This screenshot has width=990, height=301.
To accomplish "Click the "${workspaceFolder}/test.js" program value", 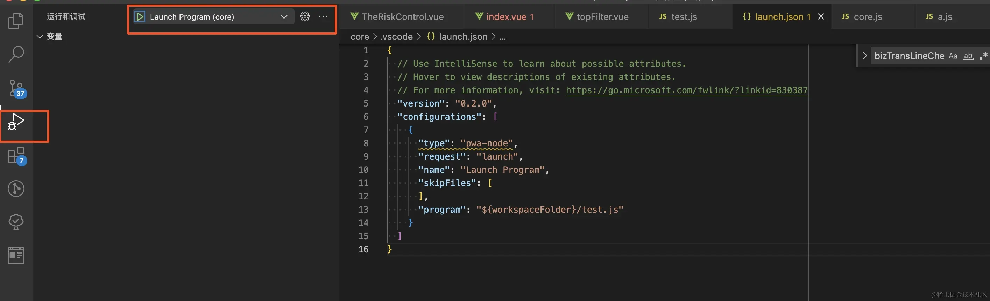I will point(550,210).
